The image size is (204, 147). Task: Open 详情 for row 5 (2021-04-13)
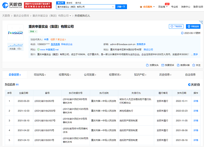click(x=196, y=140)
